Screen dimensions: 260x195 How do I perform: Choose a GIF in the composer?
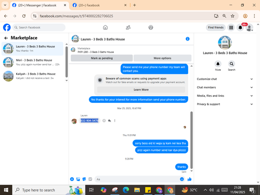(x=90, y=179)
